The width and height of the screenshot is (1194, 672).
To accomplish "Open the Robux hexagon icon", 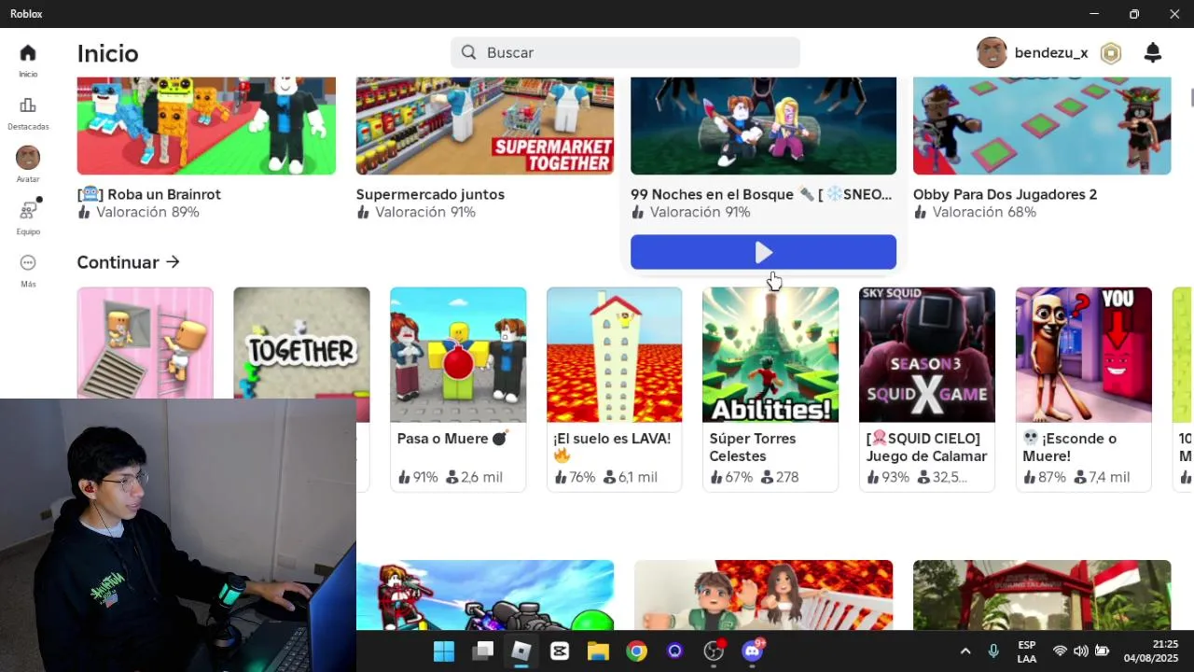I will 1110,53.
